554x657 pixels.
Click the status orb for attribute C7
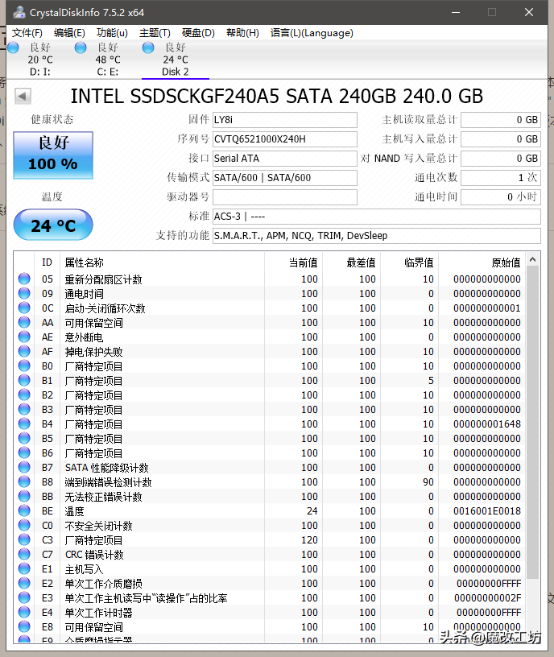pyautogui.click(x=24, y=554)
